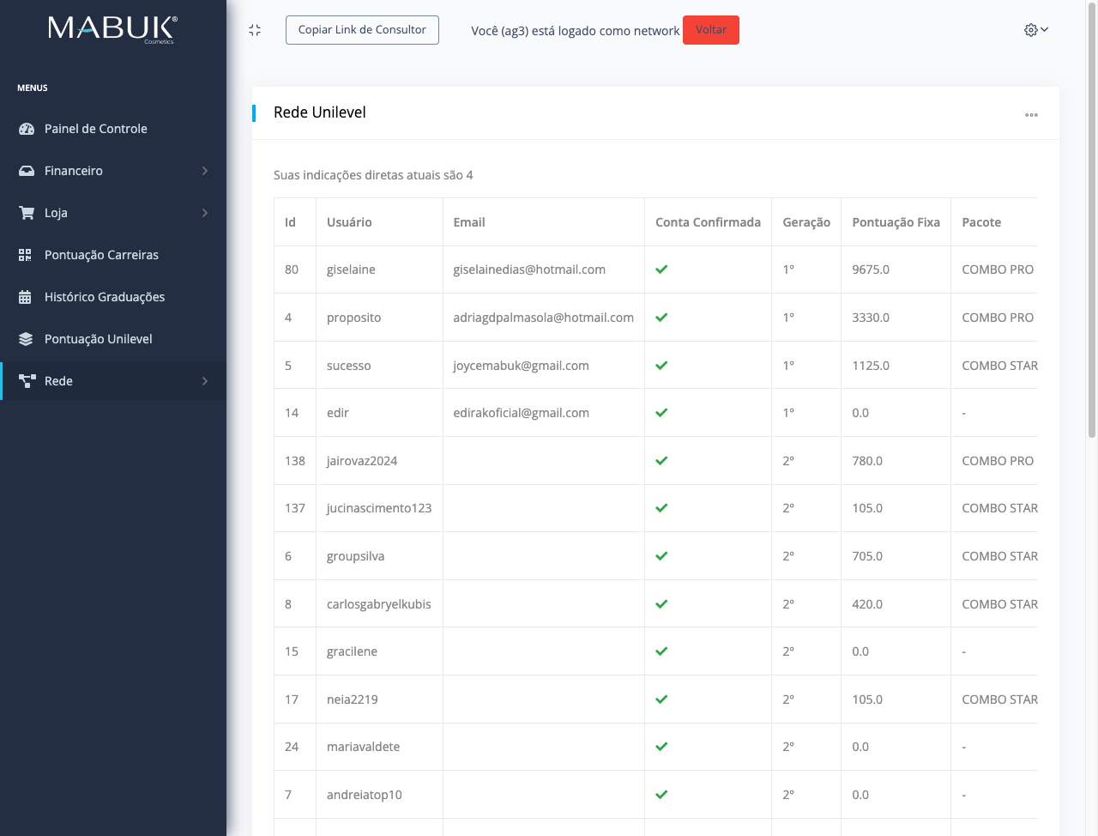Open the Rede menu item
Image resolution: width=1098 pixels, height=836 pixels.
point(58,381)
